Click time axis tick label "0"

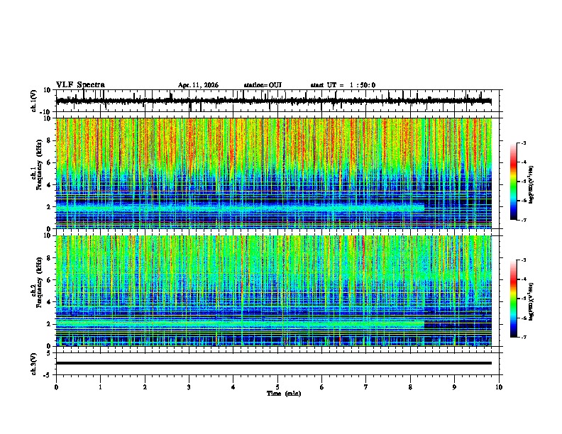pyautogui.click(x=56, y=387)
